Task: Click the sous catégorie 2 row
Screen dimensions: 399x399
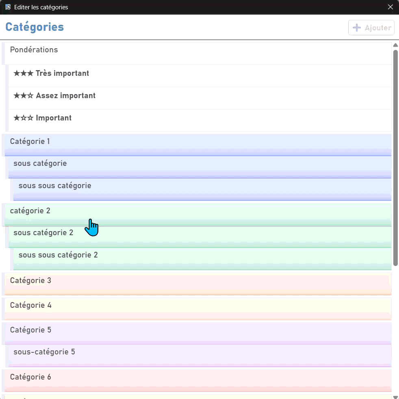Action: pos(200,237)
